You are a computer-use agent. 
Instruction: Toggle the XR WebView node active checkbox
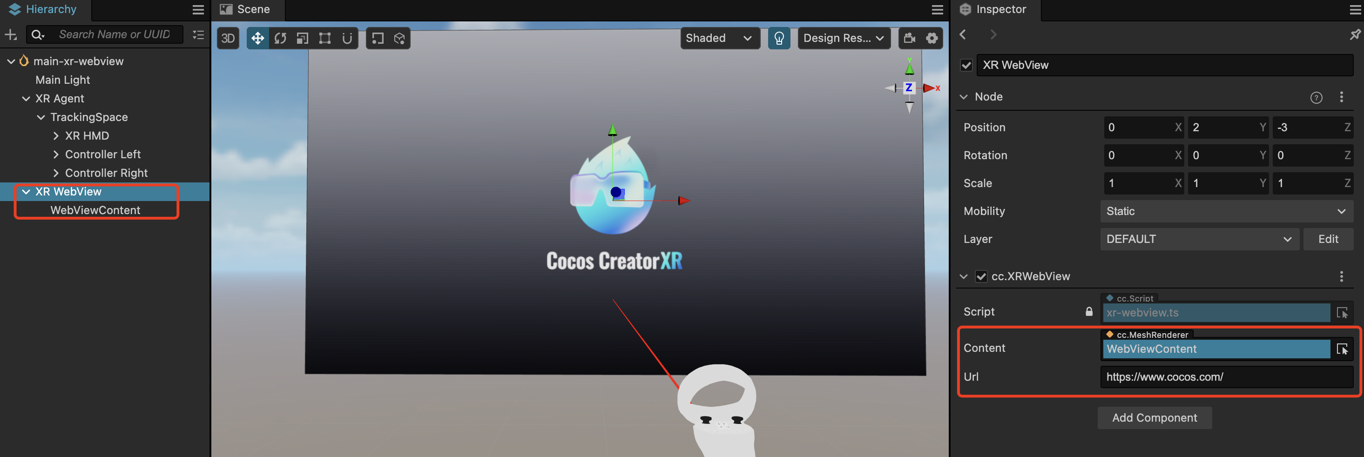click(966, 65)
